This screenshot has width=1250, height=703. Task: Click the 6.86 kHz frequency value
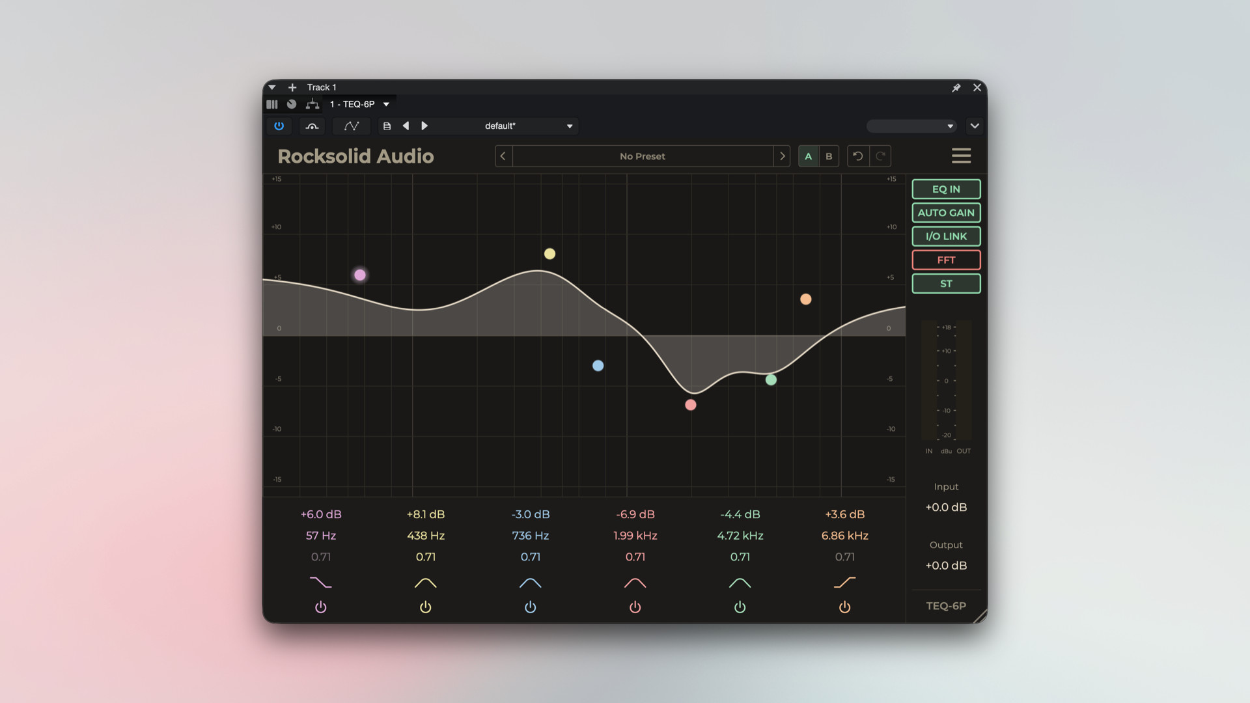coord(845,536)
